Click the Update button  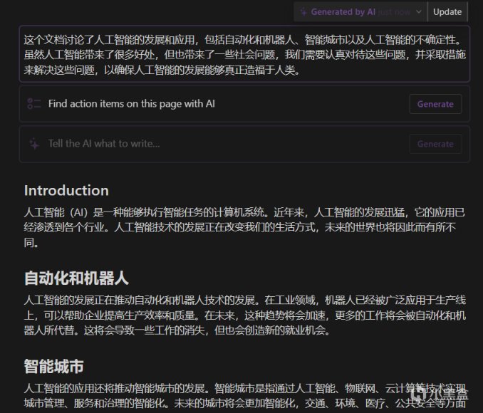(x=447, y=11)
